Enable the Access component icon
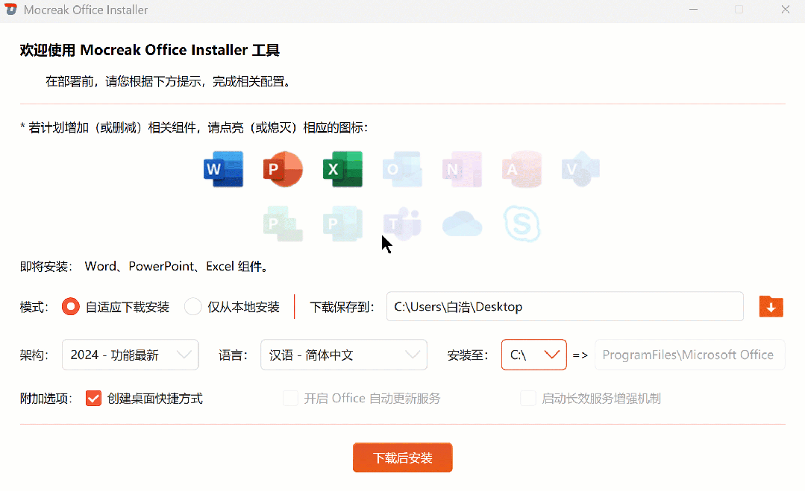The image size is (805, 491). click(521, 169)
